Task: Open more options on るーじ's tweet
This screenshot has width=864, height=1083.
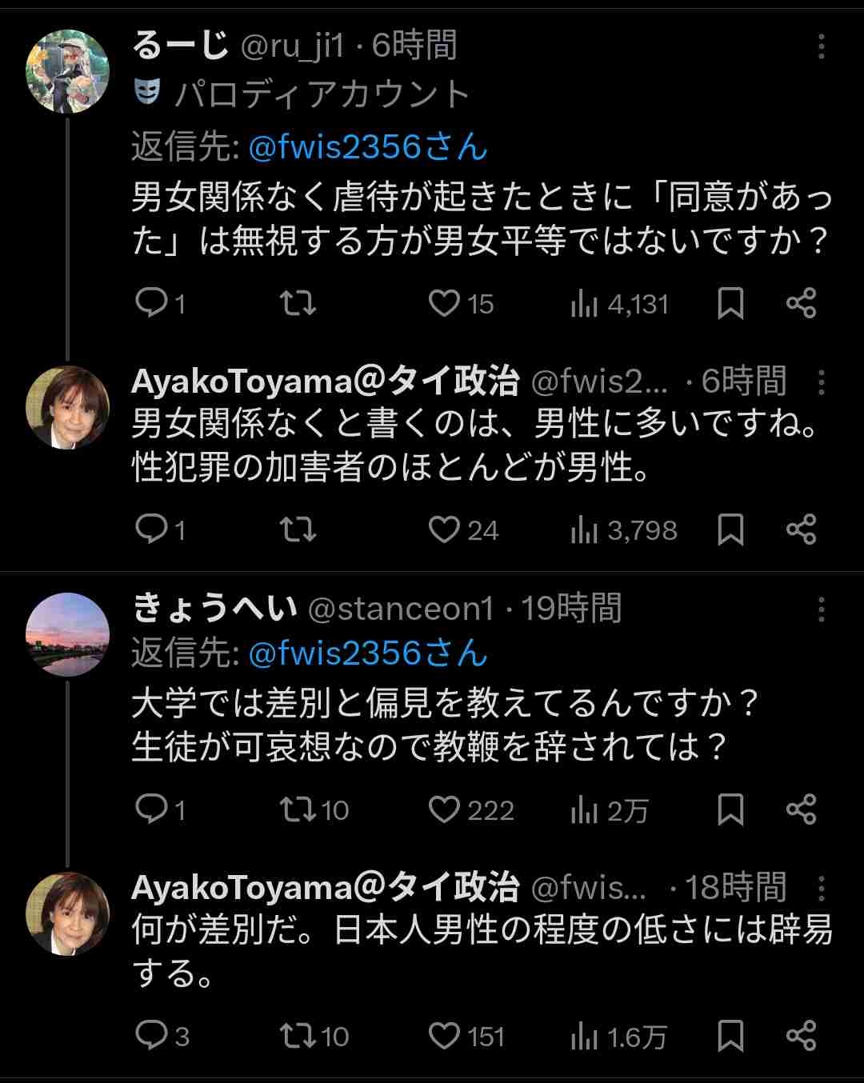Action: tap(821, 47)
